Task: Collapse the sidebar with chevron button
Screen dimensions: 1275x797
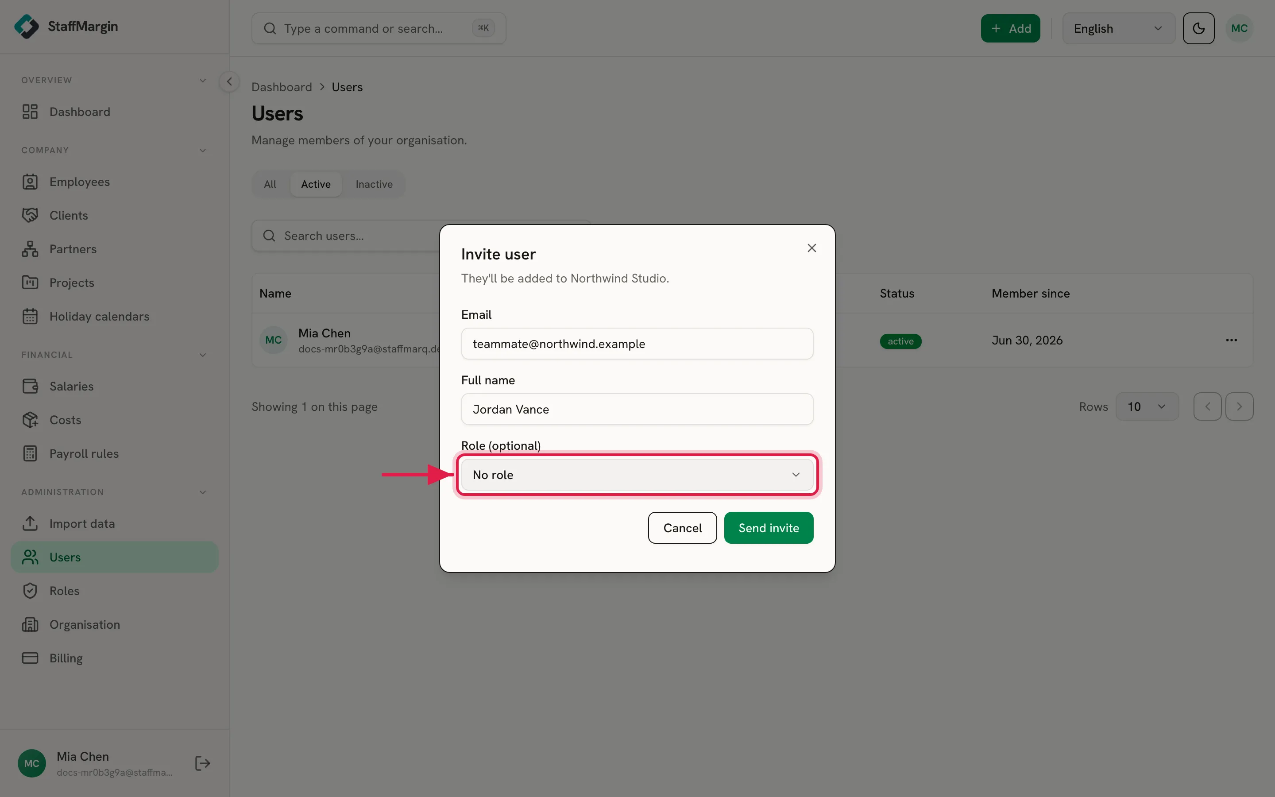Action: [229, 82]
